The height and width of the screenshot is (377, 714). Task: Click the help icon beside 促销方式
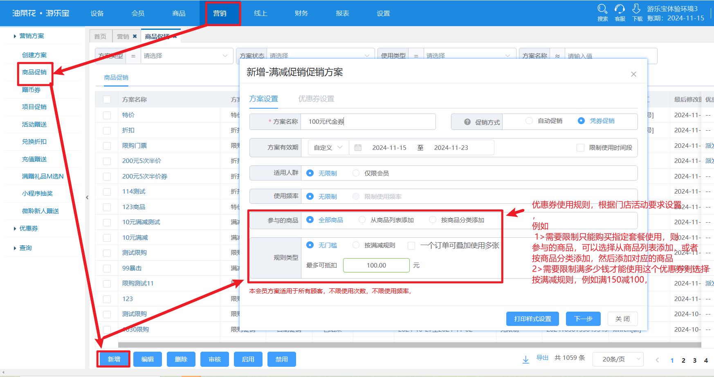coord(467,122)
